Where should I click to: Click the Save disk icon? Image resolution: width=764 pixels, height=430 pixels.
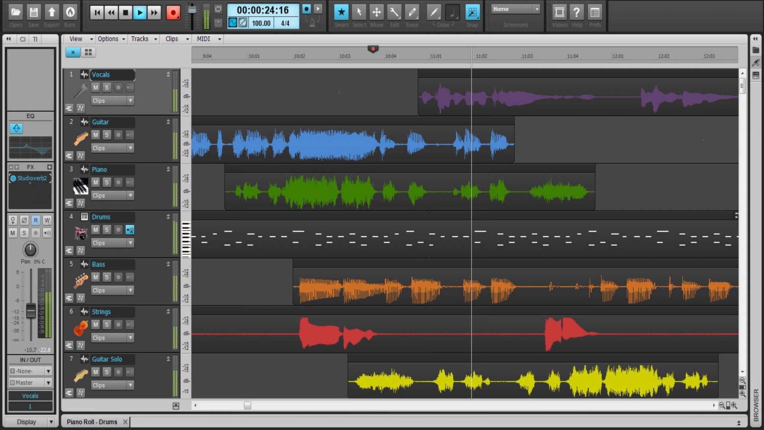[x=34, y=12]
